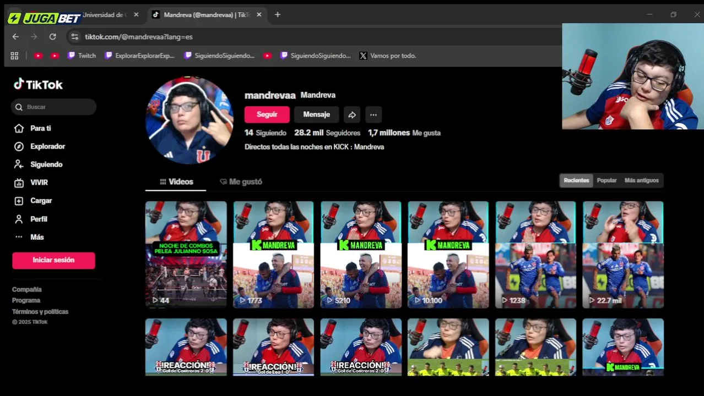Sort videos by Recientes
Screen dimensions: 704x396
[576, 180]
